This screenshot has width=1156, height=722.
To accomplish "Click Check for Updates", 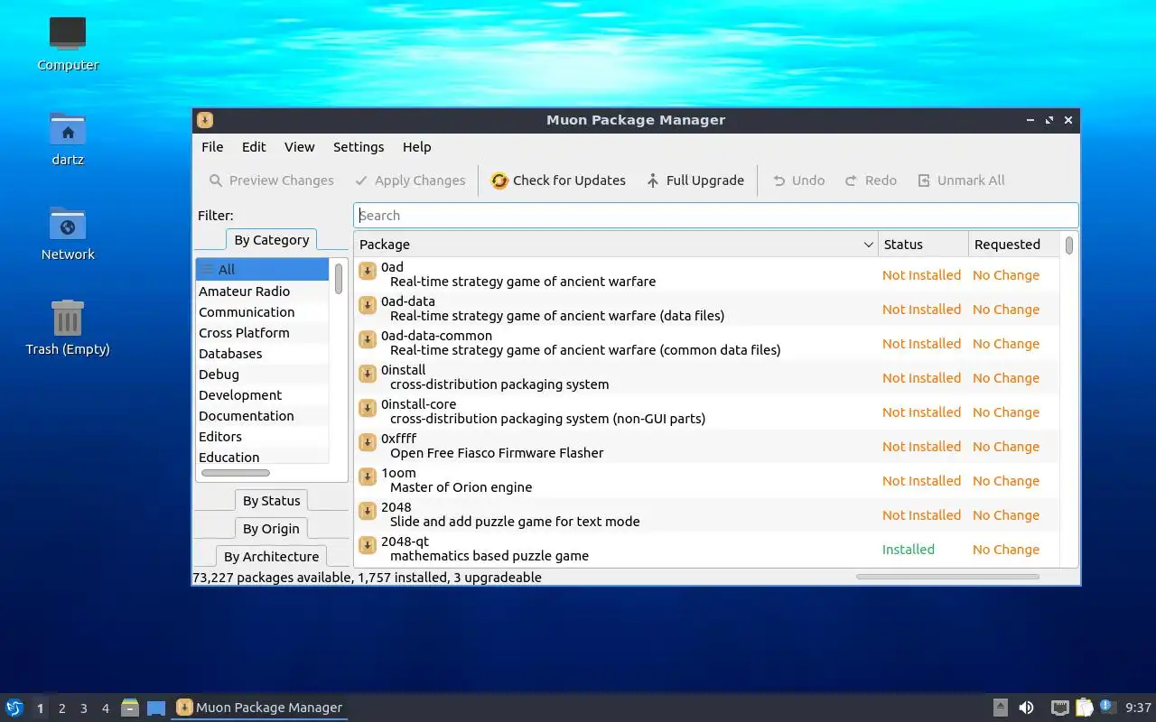I will tap(558, 180).
